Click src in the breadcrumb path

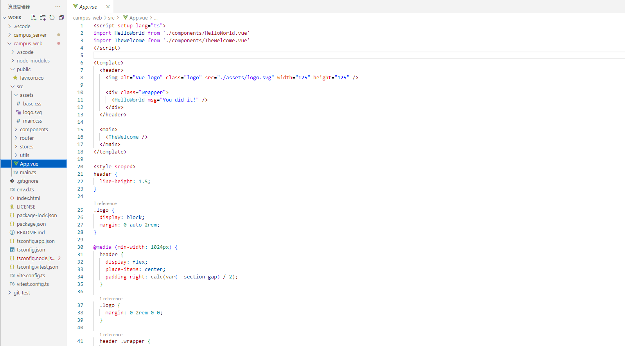[111, 18]
